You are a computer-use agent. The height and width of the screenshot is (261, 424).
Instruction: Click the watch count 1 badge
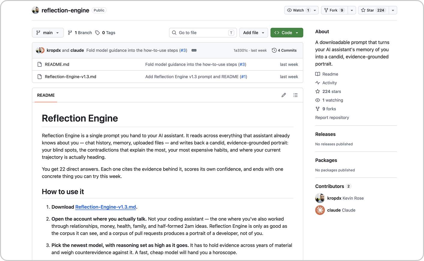[x=308, y=10]
